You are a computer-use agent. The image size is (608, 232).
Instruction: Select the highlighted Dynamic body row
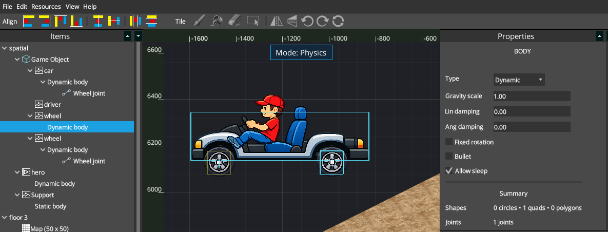[x=67, y=127]
